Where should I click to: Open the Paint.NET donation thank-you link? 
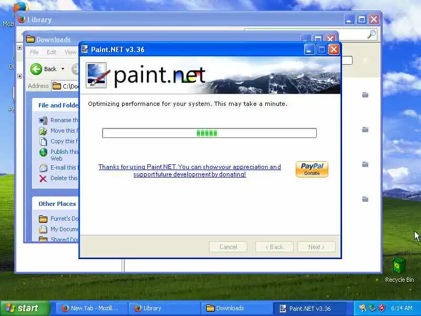coord(189,170)
